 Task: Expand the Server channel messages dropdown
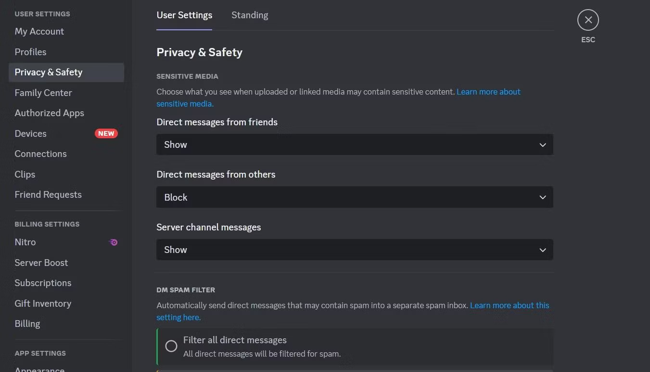click(355, 250)
